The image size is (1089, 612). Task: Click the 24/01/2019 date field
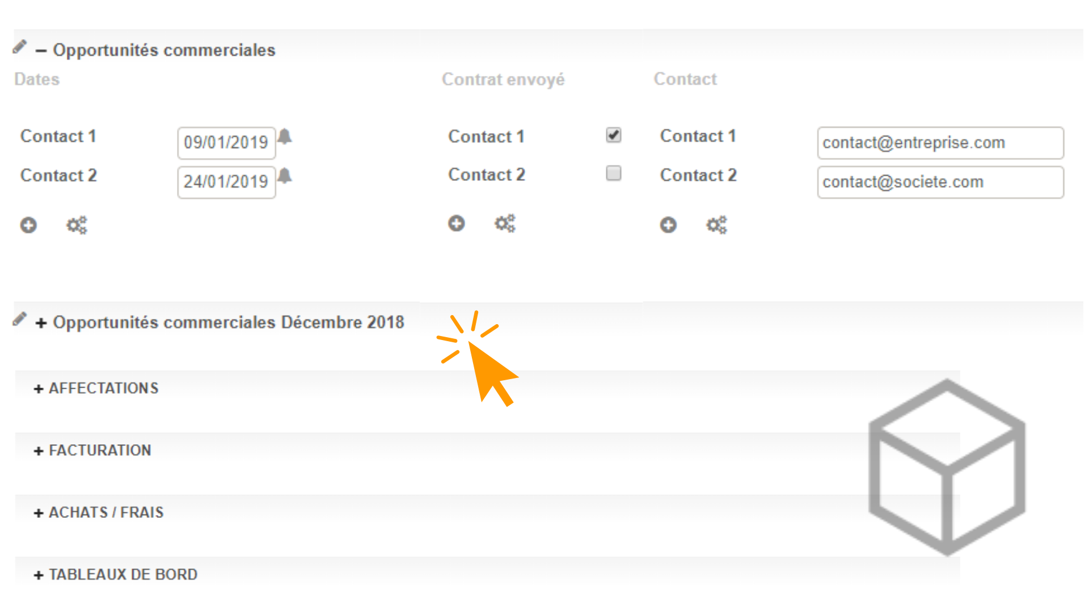point(226,182)
